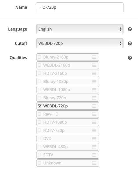Click the Qualities help question-mark icon
The width and height of the screenshot is (138, 170).
[x=130, y=58]
